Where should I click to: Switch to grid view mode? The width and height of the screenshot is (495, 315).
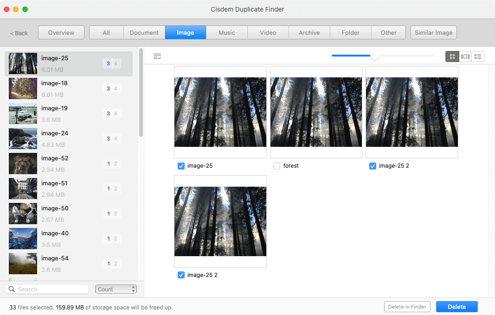coord(452,56)
